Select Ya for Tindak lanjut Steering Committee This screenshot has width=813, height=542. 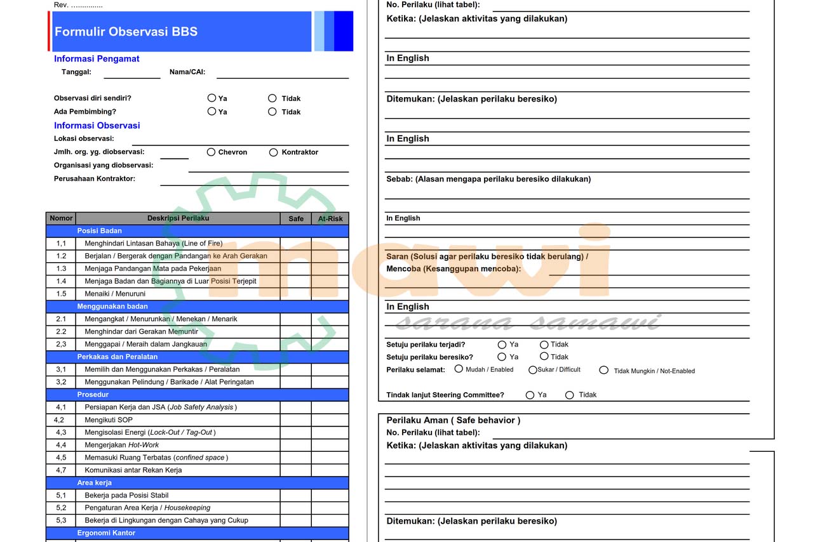coord(530,395)
